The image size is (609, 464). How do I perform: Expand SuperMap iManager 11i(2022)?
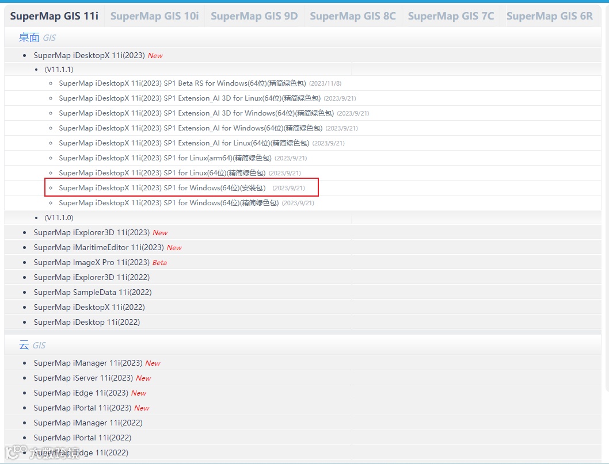pos(87,423)
